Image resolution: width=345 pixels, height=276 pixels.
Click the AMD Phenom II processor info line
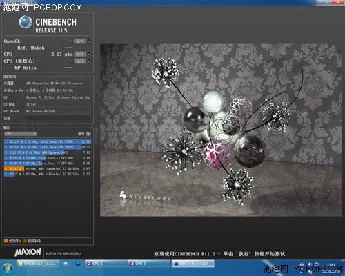point(55,83)
